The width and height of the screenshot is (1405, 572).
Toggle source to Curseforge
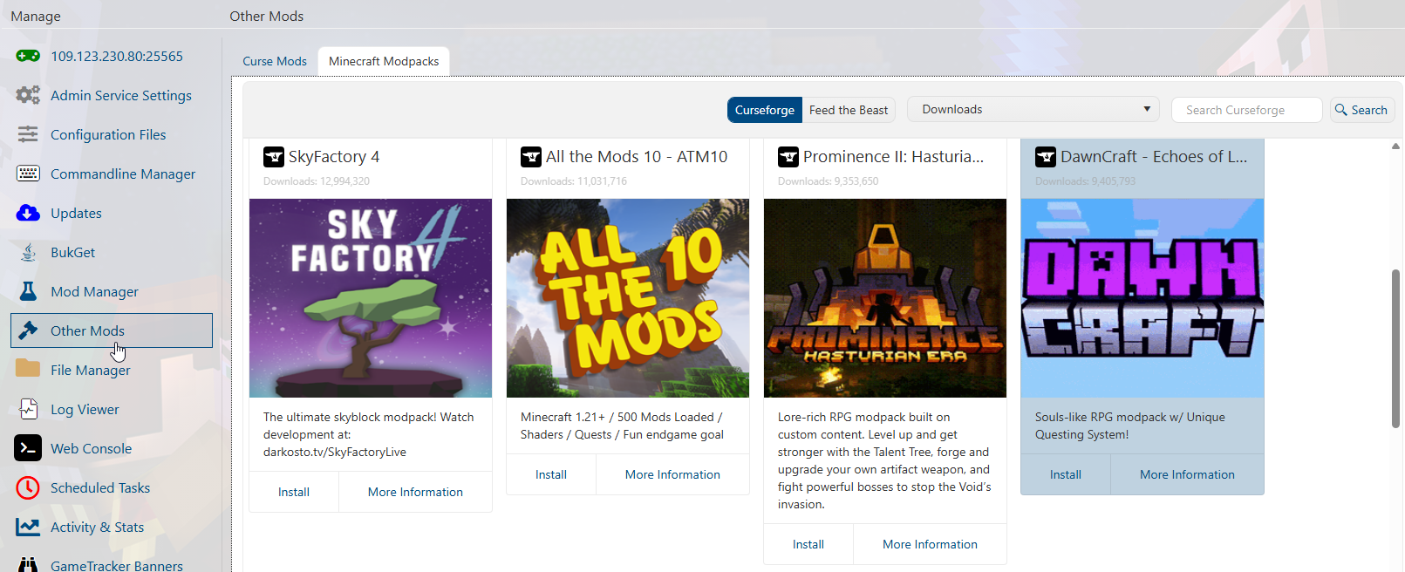pyautogui.click(x=764, y=110)
